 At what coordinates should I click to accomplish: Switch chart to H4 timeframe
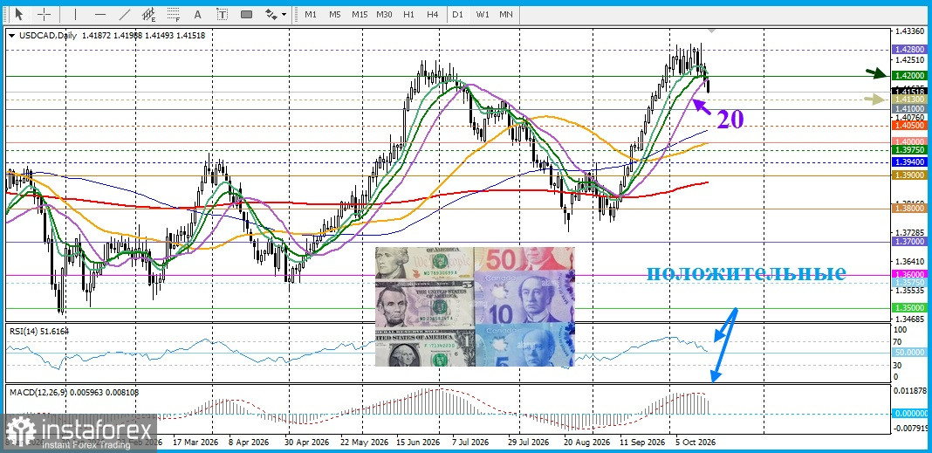coord(432,14)
